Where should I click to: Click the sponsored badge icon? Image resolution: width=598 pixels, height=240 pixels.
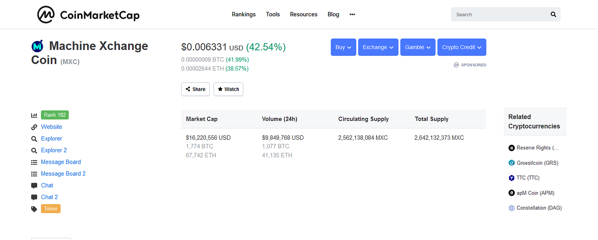tap(457, 65)
